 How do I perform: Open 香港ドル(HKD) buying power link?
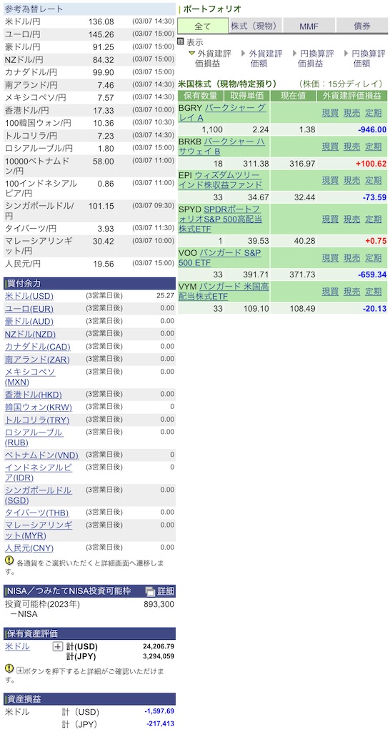tap(34, 395)
